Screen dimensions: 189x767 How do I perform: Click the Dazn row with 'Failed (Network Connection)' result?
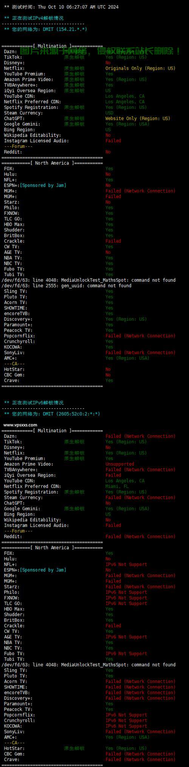(x=90, y=436)
